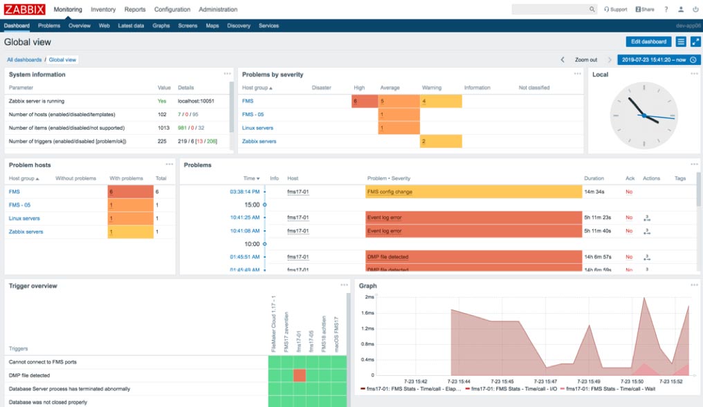Open Problems by severity widget menu dots
This screenshot has width=703, height=407.
[578, 73]
